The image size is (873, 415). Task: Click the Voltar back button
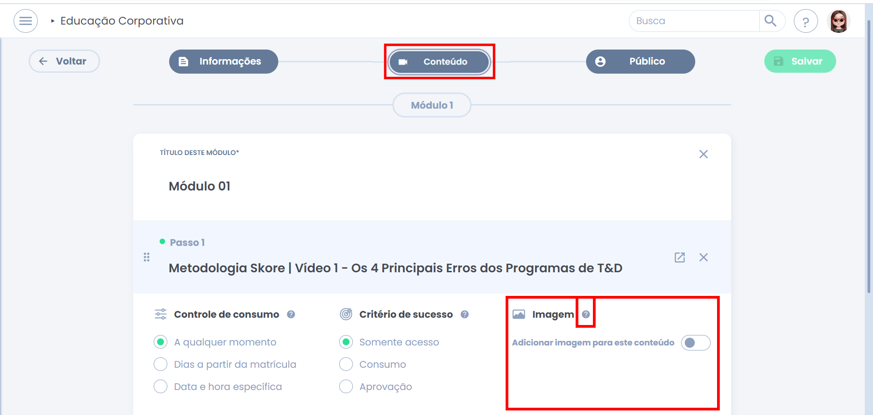tap(64, 61)
